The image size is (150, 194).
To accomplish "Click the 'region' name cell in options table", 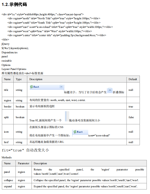I will point(7,100).
